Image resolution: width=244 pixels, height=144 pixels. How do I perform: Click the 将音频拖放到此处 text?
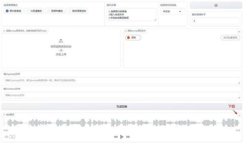(x=61, y=46)
